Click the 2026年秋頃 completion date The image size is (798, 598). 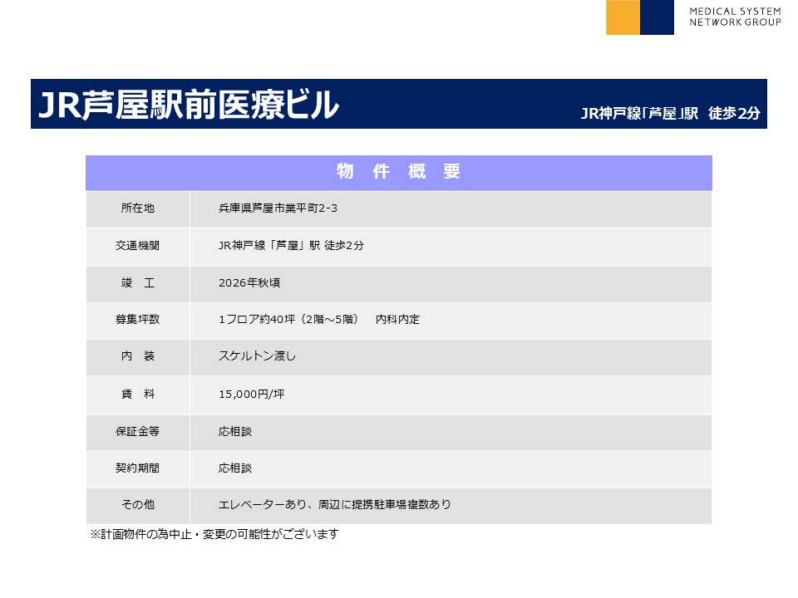(249, 283)
